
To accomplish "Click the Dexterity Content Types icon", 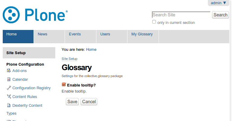I will point(9,105).
